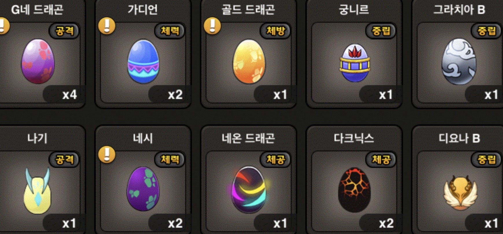Click the x2 count on 다크닉스 card
Screen dimensions: 503x234
[386, 223]
